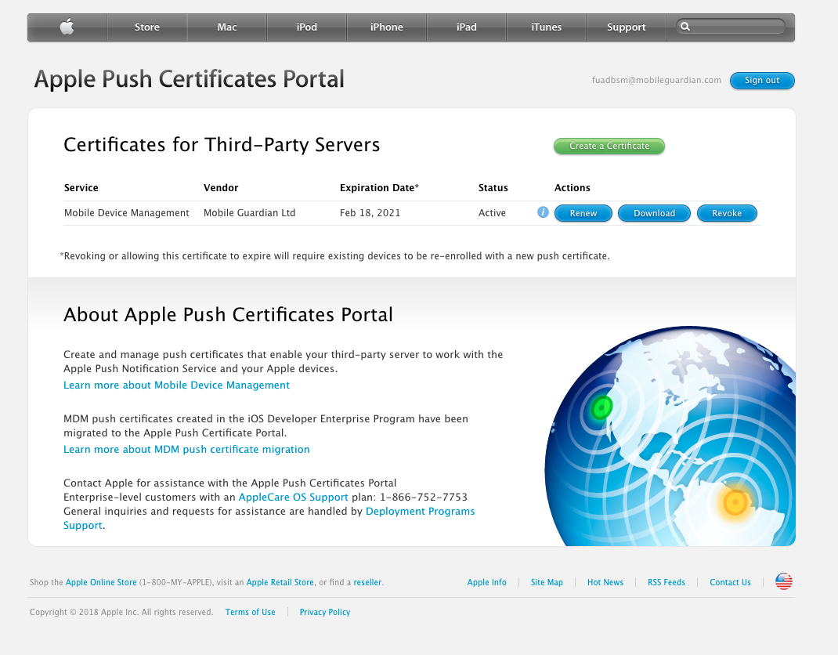Click the Expiration Date column header
Viewport: 838px width, 655px height.
[380, 188]
